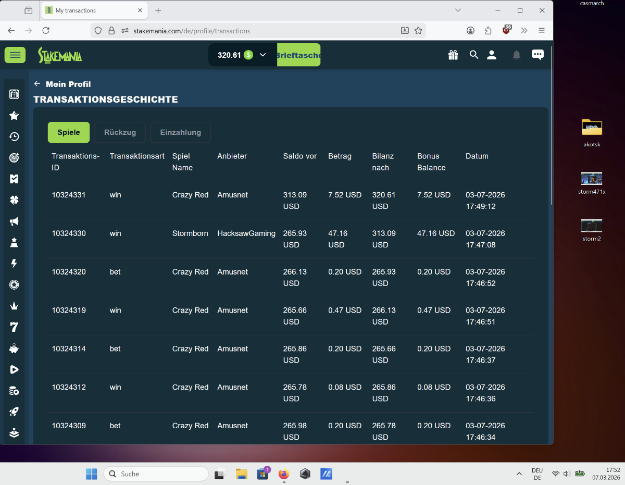Screen dimensions: 625x485
Task: Switch to the Einzahlung tab
Action: (x=180, y=132)
